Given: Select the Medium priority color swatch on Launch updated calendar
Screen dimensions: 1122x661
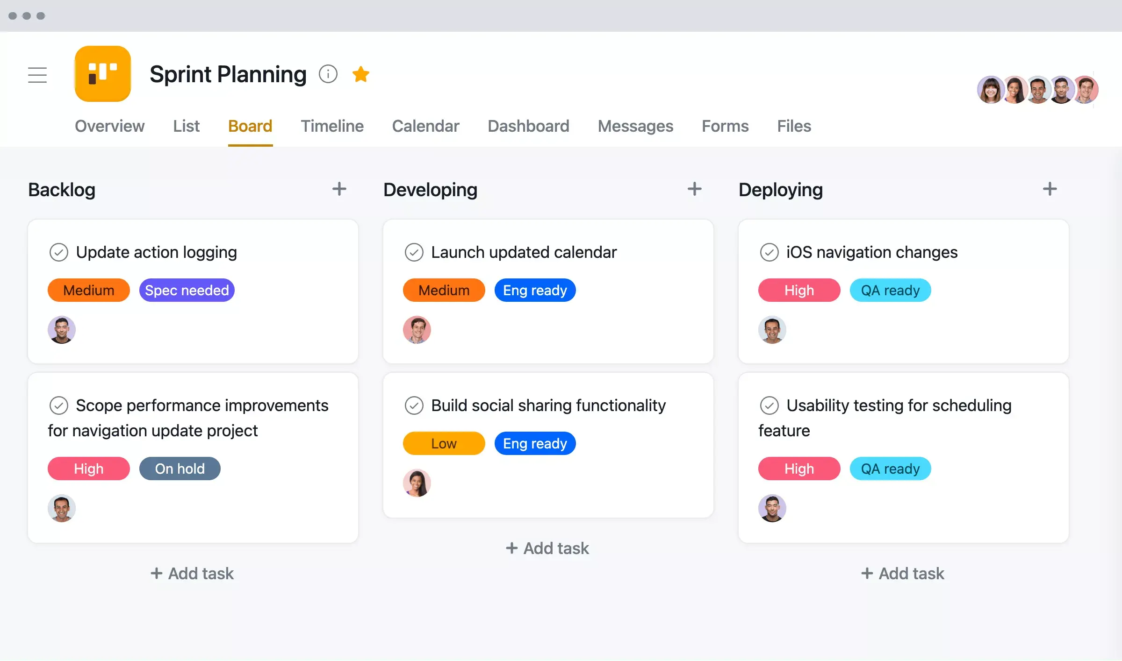Looking at the screenshot, I should pos(443,290).
